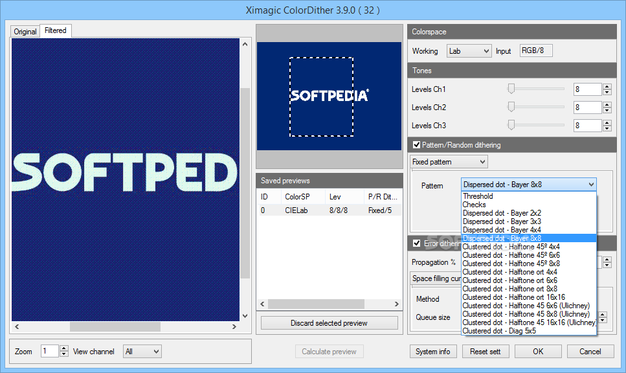Choose Halftone 45 16x16 (Ulichney)
Viewport: 626px width, 373px height.
[529, 322]
